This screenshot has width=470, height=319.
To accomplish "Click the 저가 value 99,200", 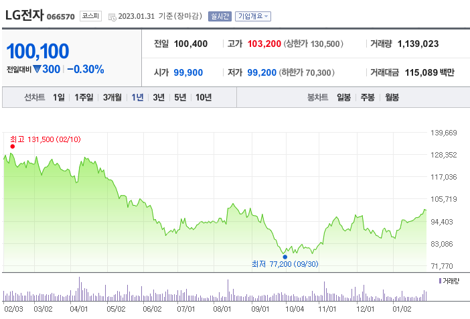I will coord(262,72).
